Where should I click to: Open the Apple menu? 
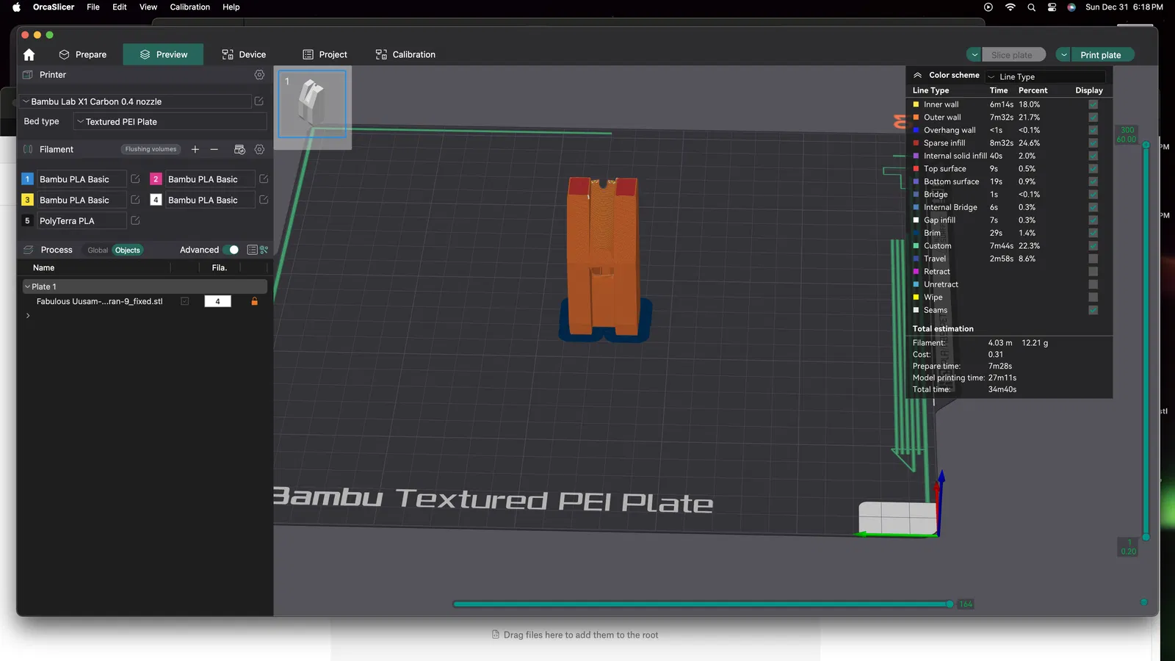(x=16, y=7)
